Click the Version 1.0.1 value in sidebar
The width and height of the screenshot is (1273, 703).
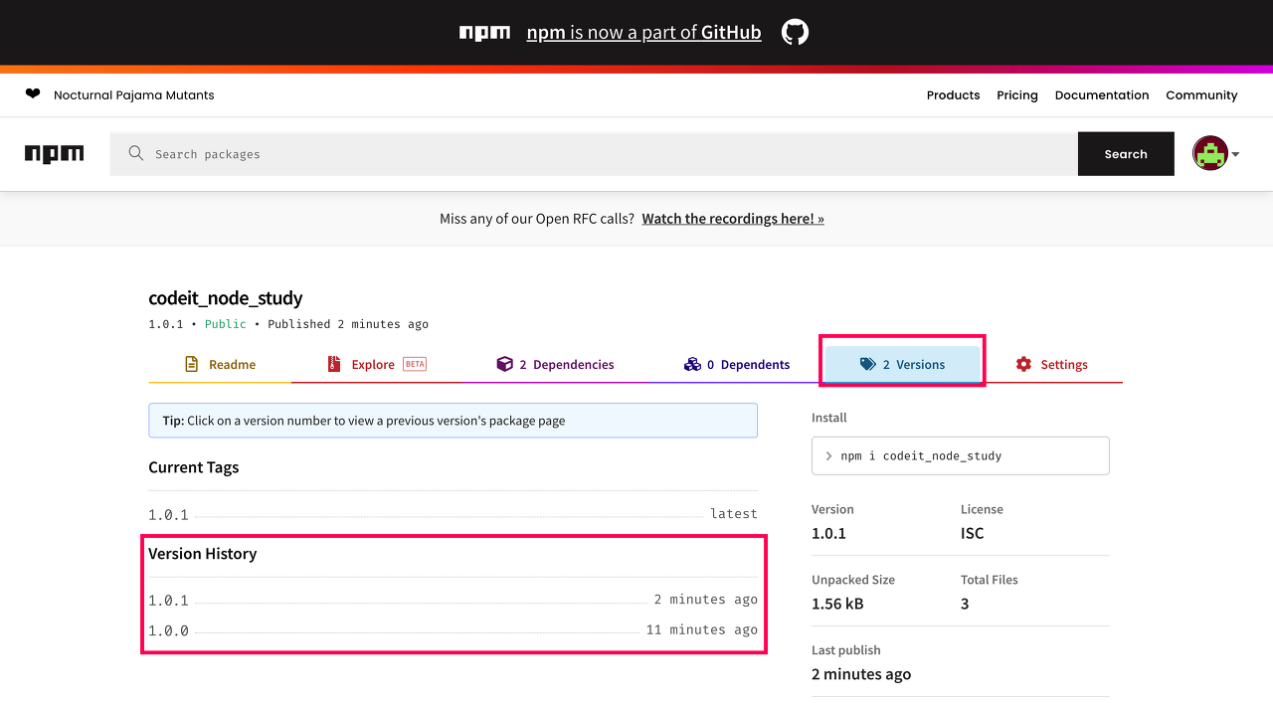pos(829,533)
